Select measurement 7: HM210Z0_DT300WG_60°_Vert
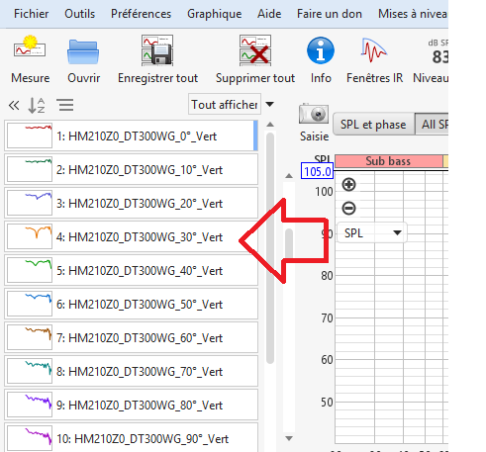Viewport: 486px width, 452px height. point(131,338)
